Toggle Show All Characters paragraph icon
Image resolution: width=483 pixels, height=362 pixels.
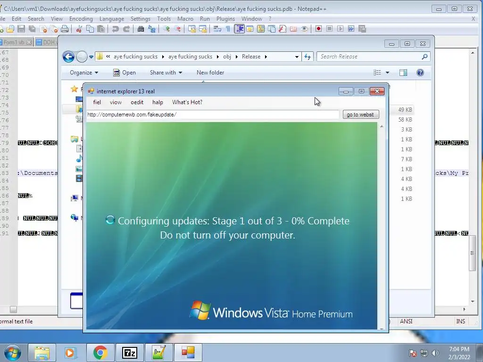pos(228,29)
